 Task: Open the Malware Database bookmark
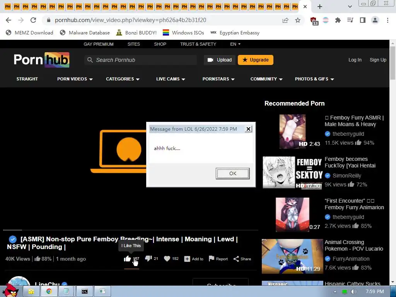point(85,32)
